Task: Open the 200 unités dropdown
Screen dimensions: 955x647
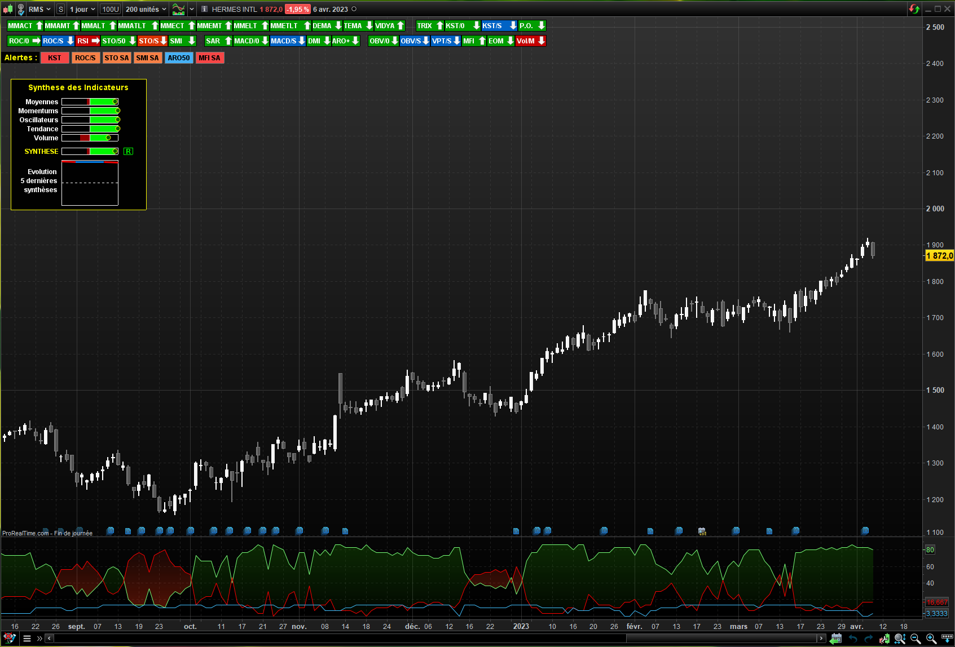Action: [146, 9]
